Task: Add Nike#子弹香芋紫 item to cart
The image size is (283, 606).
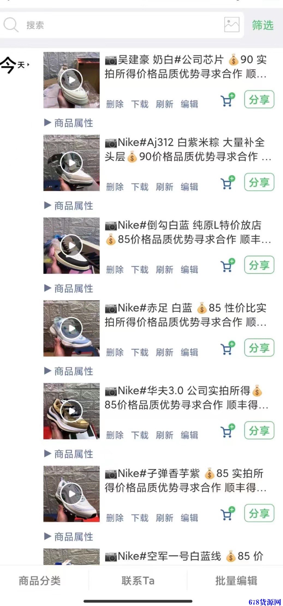Action: pos(228,513)
